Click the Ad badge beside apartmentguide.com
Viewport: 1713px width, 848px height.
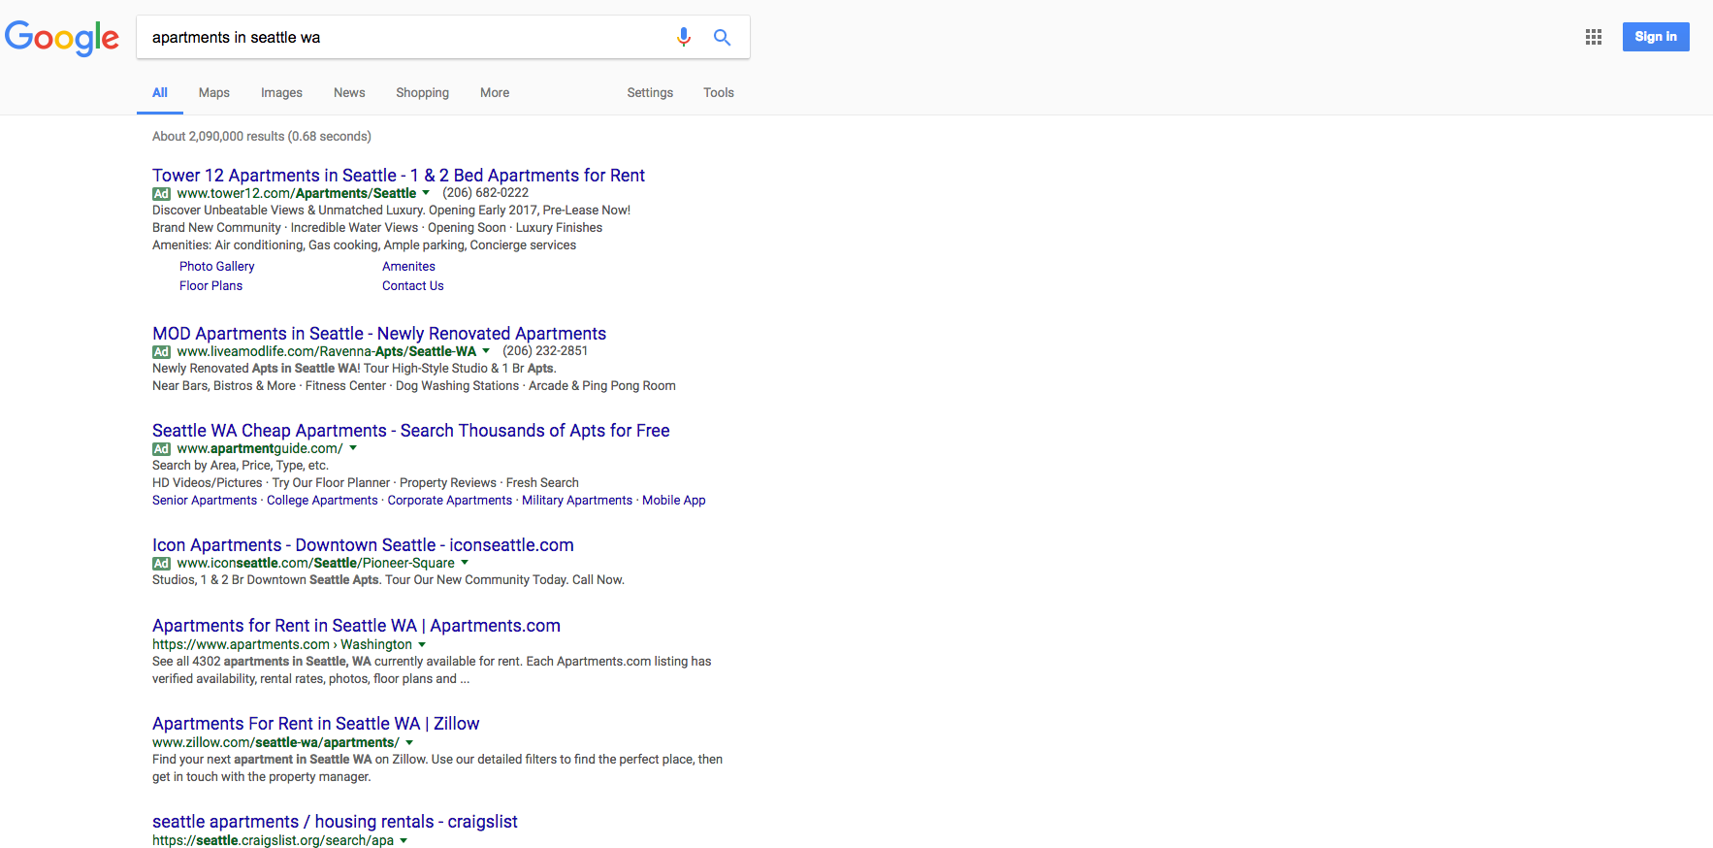point(161,449)
